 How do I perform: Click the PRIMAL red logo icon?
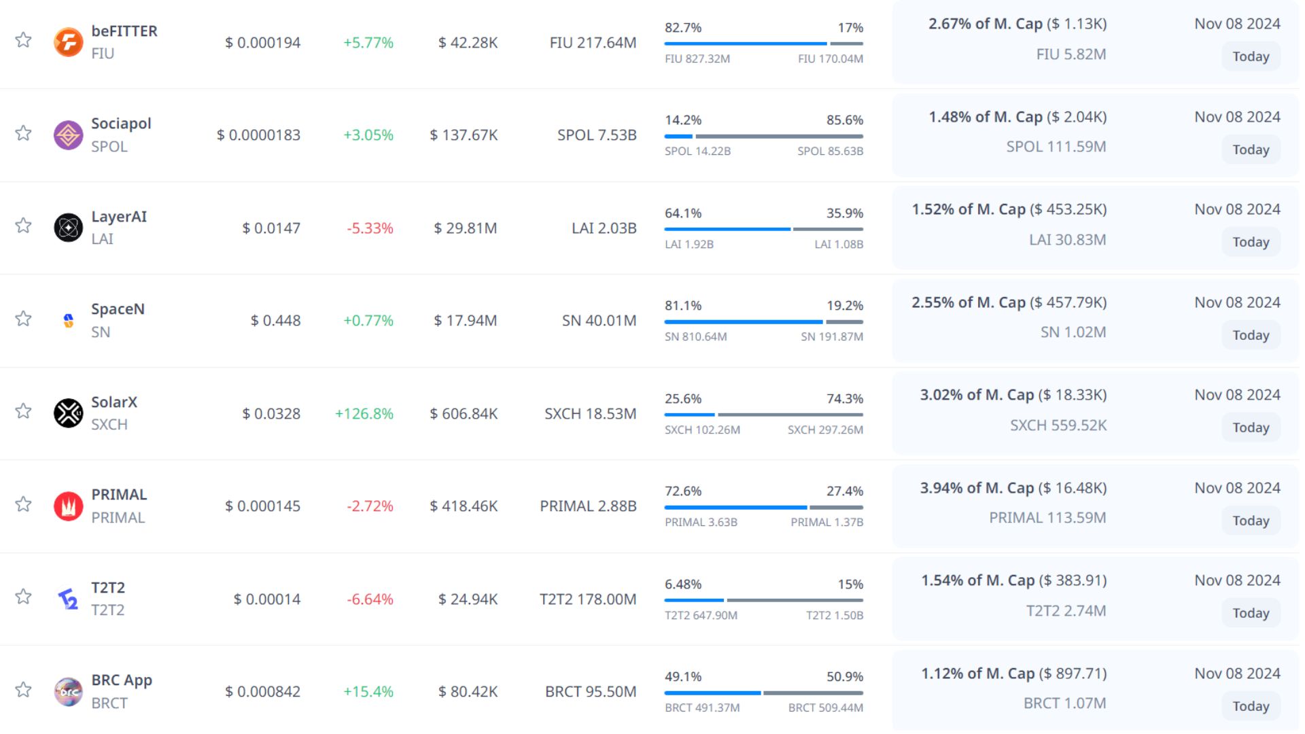click(x=68, y=506)
